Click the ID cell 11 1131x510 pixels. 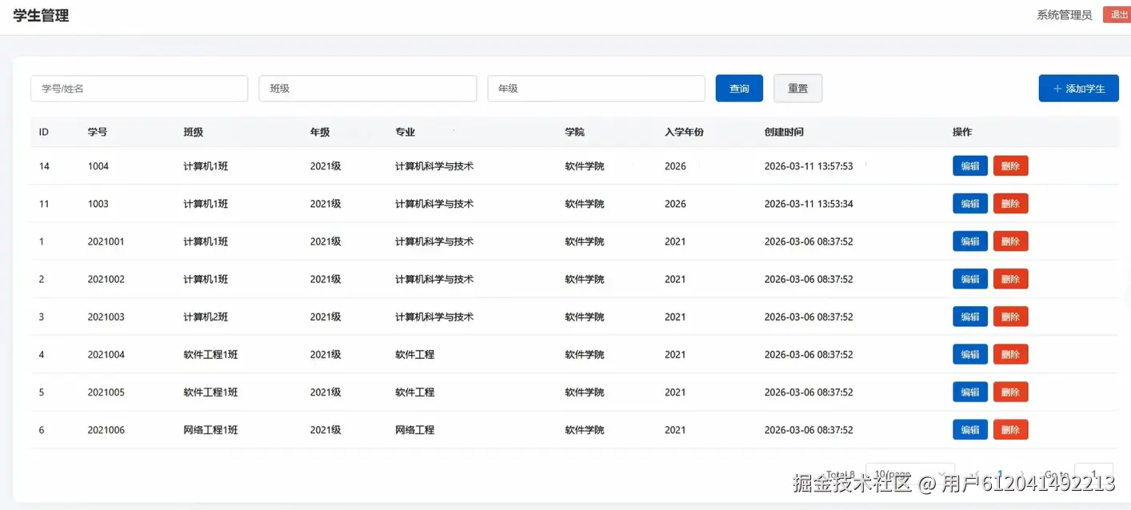pyautogui.click(x=44, y=204)
